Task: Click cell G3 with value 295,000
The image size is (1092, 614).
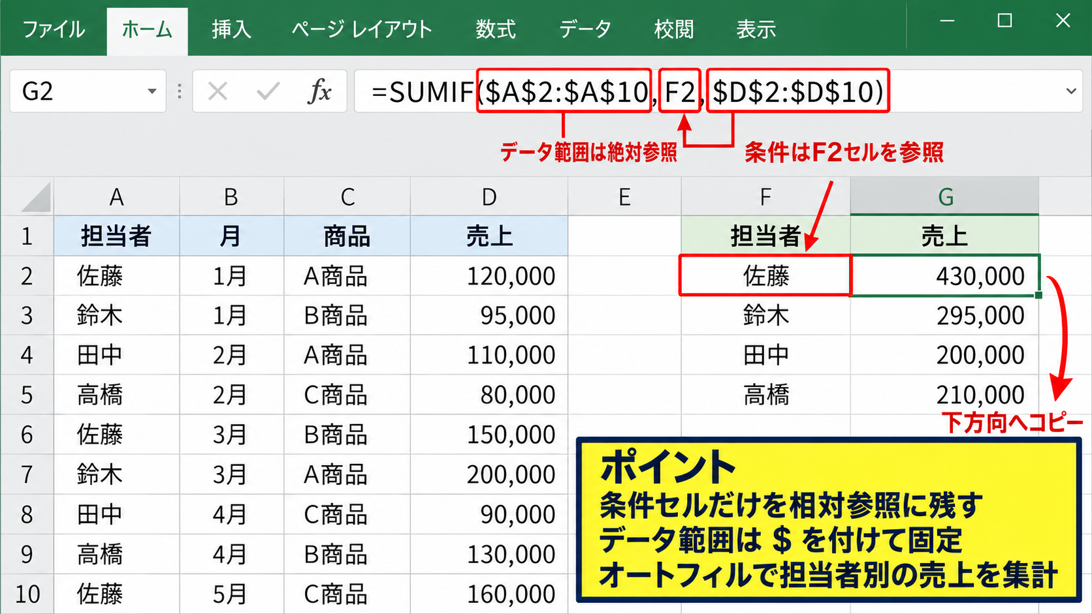Action: coord(944,315)
